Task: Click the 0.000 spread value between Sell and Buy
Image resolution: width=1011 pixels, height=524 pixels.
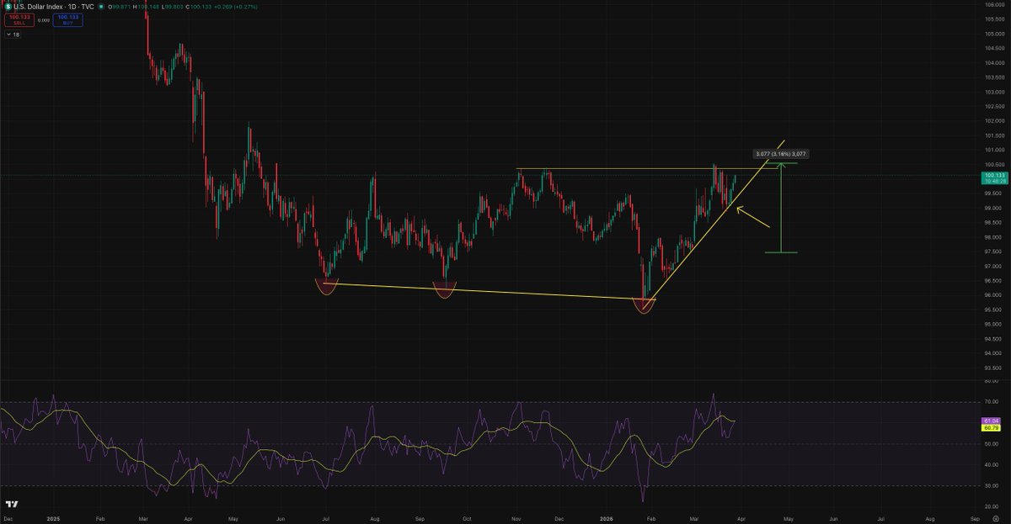Action: point(42,19)
